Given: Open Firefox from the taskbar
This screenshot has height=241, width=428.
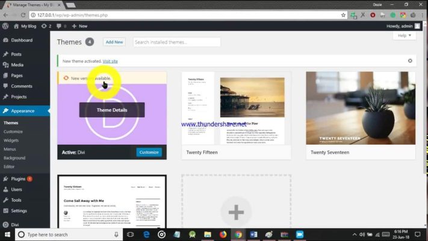Looking at the screenshot, I should tap(223, 234).
